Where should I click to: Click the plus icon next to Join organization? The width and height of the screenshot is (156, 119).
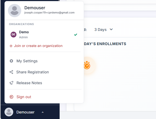[x=11, y=46]
